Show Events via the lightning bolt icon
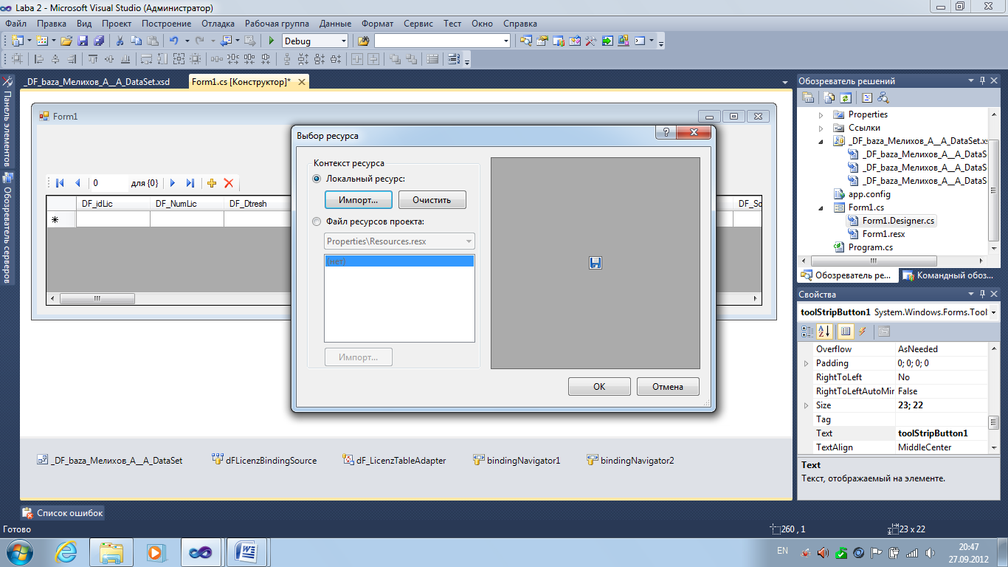The width and height of the screenshot is (1008, 567). [862, 331]
